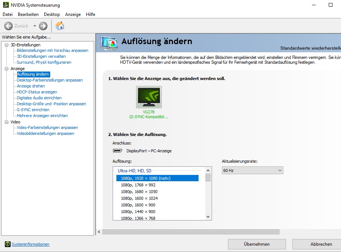Viewport: 341px width, 252px height.
Task: Click the Abbrechen button
Action: pyautogui.click(x=317, y=244)
